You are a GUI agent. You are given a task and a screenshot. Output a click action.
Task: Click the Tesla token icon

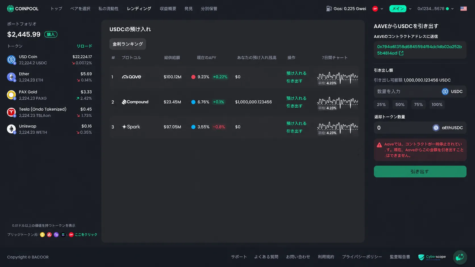pyautogui.click(x=11, y=112)
